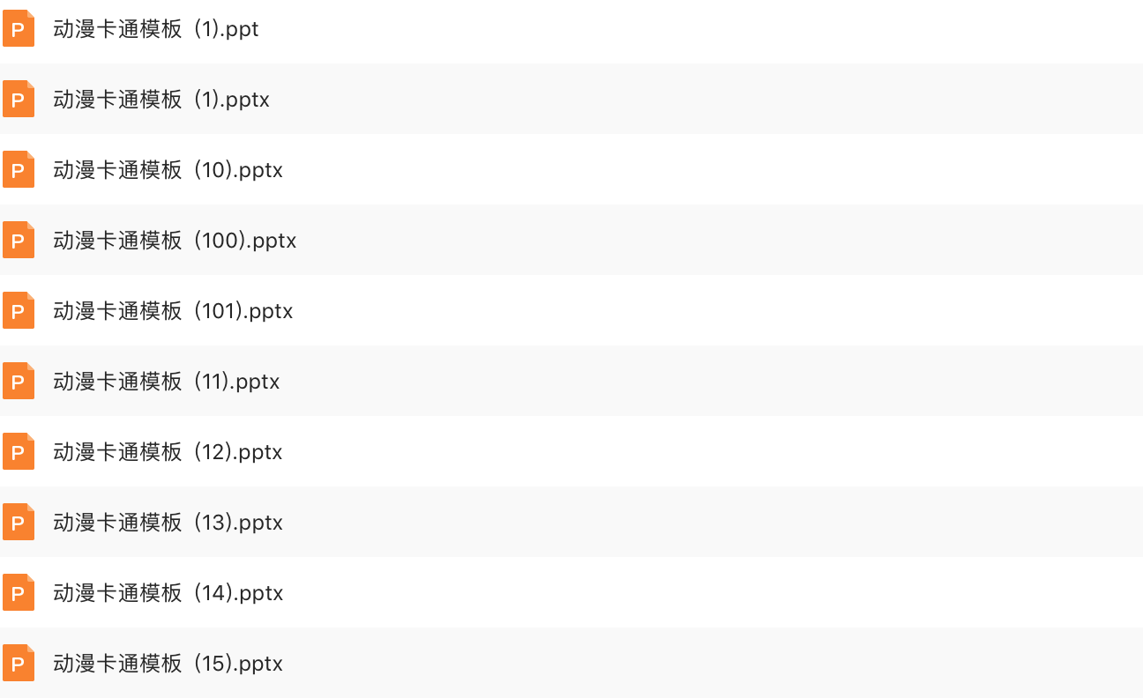Viewport: 1143px width, 698px height.
Task: Click the orange icon next to 动漫卡通模板 (100).pptx
Action: (x=19, y=240)
